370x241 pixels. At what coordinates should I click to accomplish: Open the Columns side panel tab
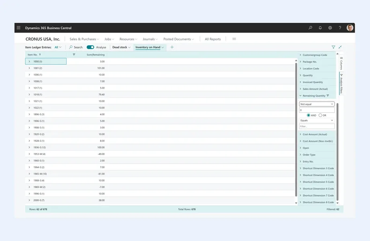(341, 63)
